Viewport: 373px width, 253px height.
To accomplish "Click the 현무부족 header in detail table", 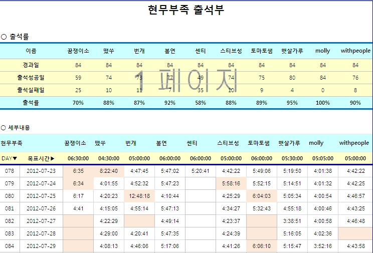I will [x=12, y=143].
